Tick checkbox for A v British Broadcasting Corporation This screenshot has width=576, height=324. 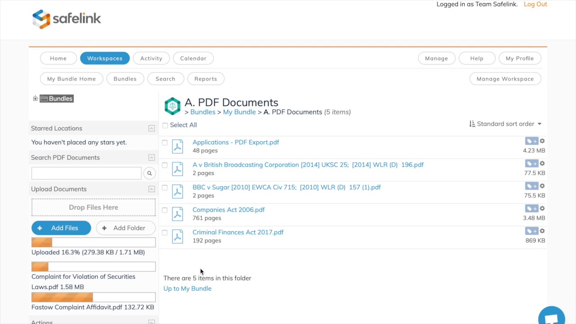165,165
